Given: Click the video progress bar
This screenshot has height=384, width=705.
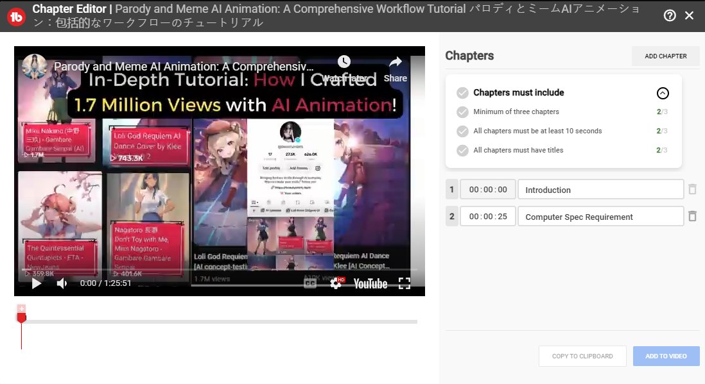Looking at the screenshot, I should 220,270.
